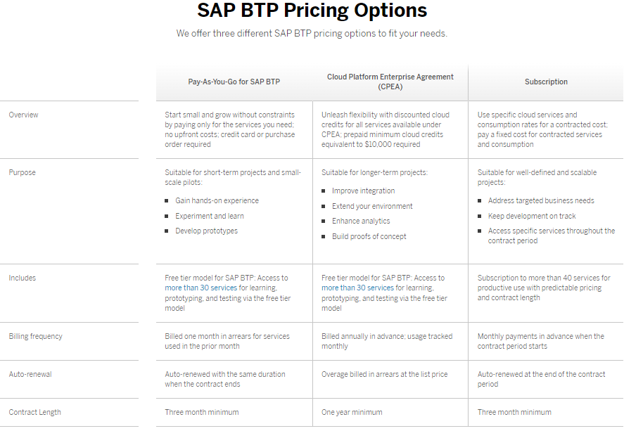Click 'Gain hands-on experience' bullet item
Viewport: 624px width, 431px height.
[x=217, y=201]
